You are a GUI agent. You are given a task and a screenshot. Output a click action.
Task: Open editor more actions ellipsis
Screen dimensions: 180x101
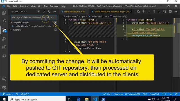point(175,12)
